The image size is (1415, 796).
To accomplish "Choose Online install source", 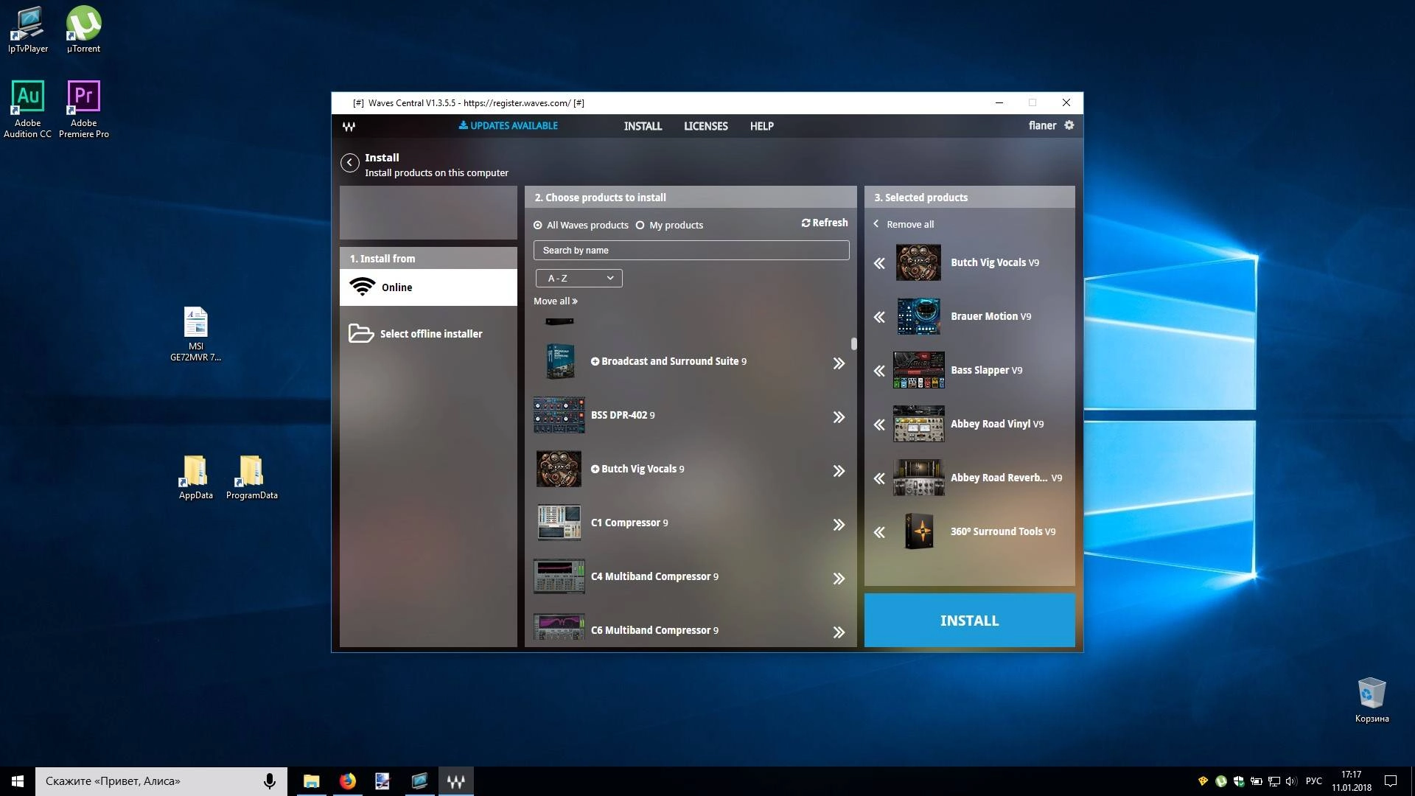I will pyautogui.click(x=428, y=287).
